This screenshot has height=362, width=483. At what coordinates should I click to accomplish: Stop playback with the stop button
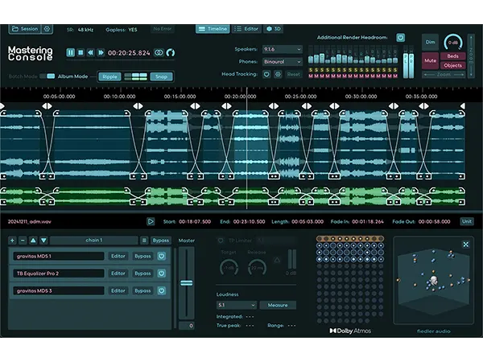click(80, 52)
